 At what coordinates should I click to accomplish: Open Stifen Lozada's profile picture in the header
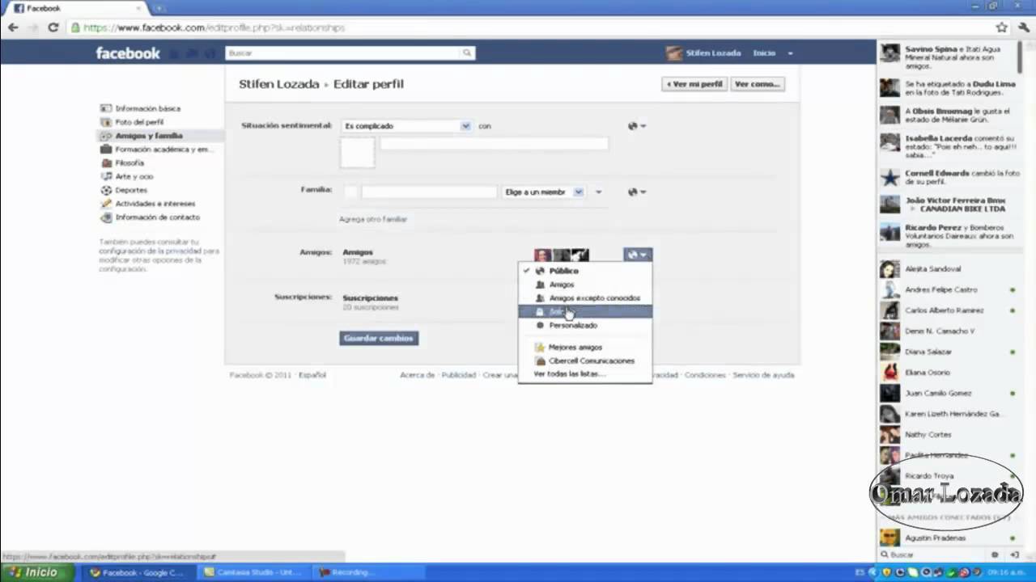(674, 53)
